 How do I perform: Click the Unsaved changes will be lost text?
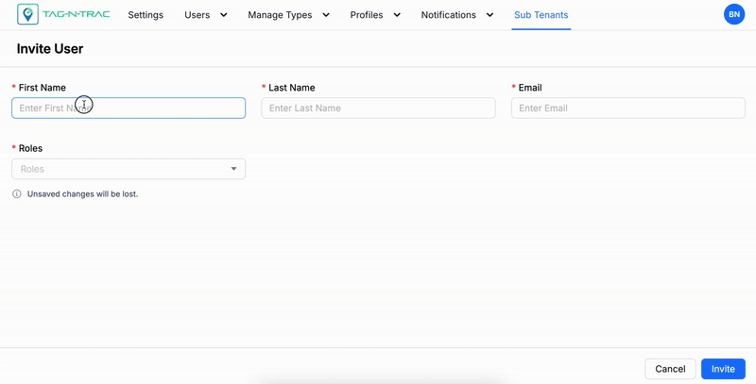pos(82,194)
